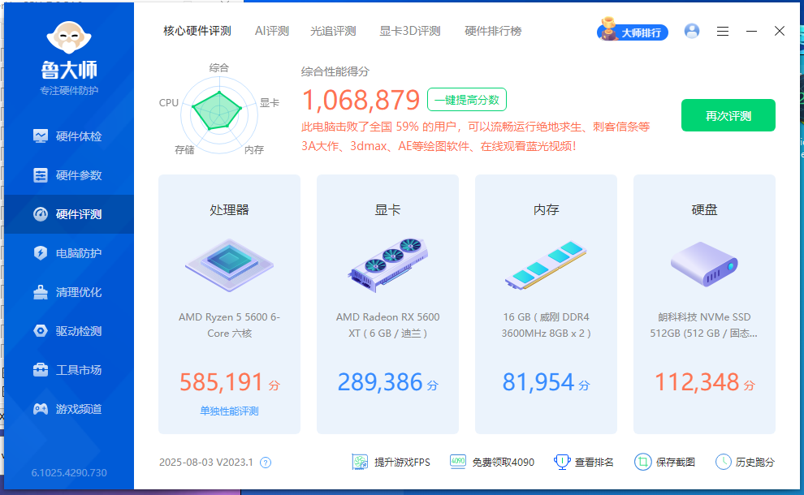
Task: Click the 朗科科技 NVMe SSD text
Action: [704, 325]
